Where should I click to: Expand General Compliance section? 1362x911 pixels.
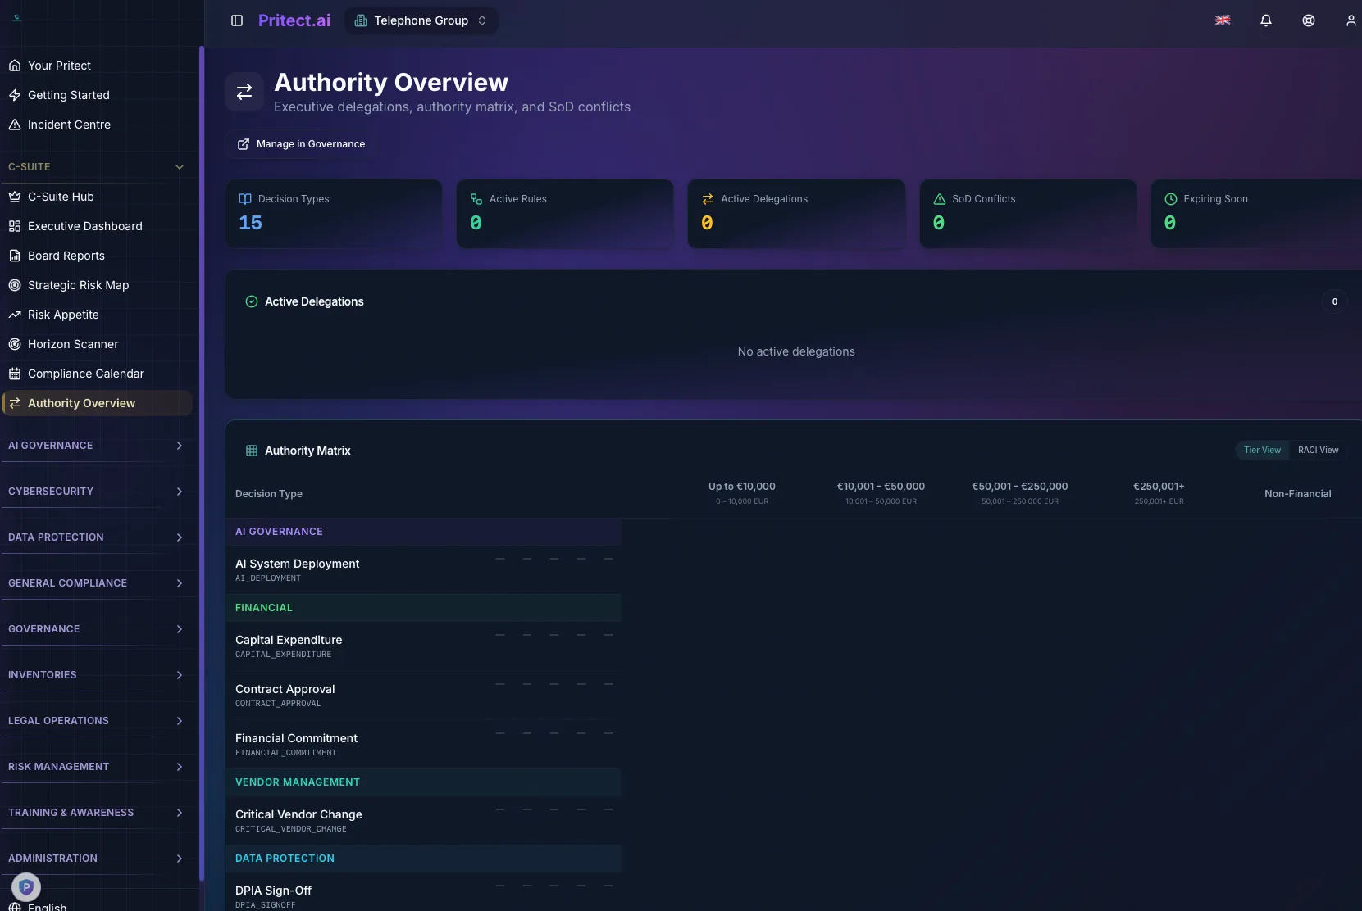click(x=97, y=583)
